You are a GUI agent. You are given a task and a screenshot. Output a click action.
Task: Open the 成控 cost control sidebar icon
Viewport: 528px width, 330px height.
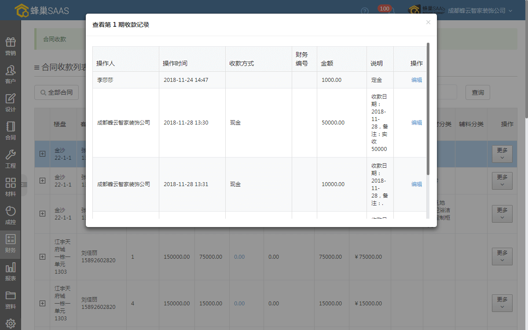11,215
